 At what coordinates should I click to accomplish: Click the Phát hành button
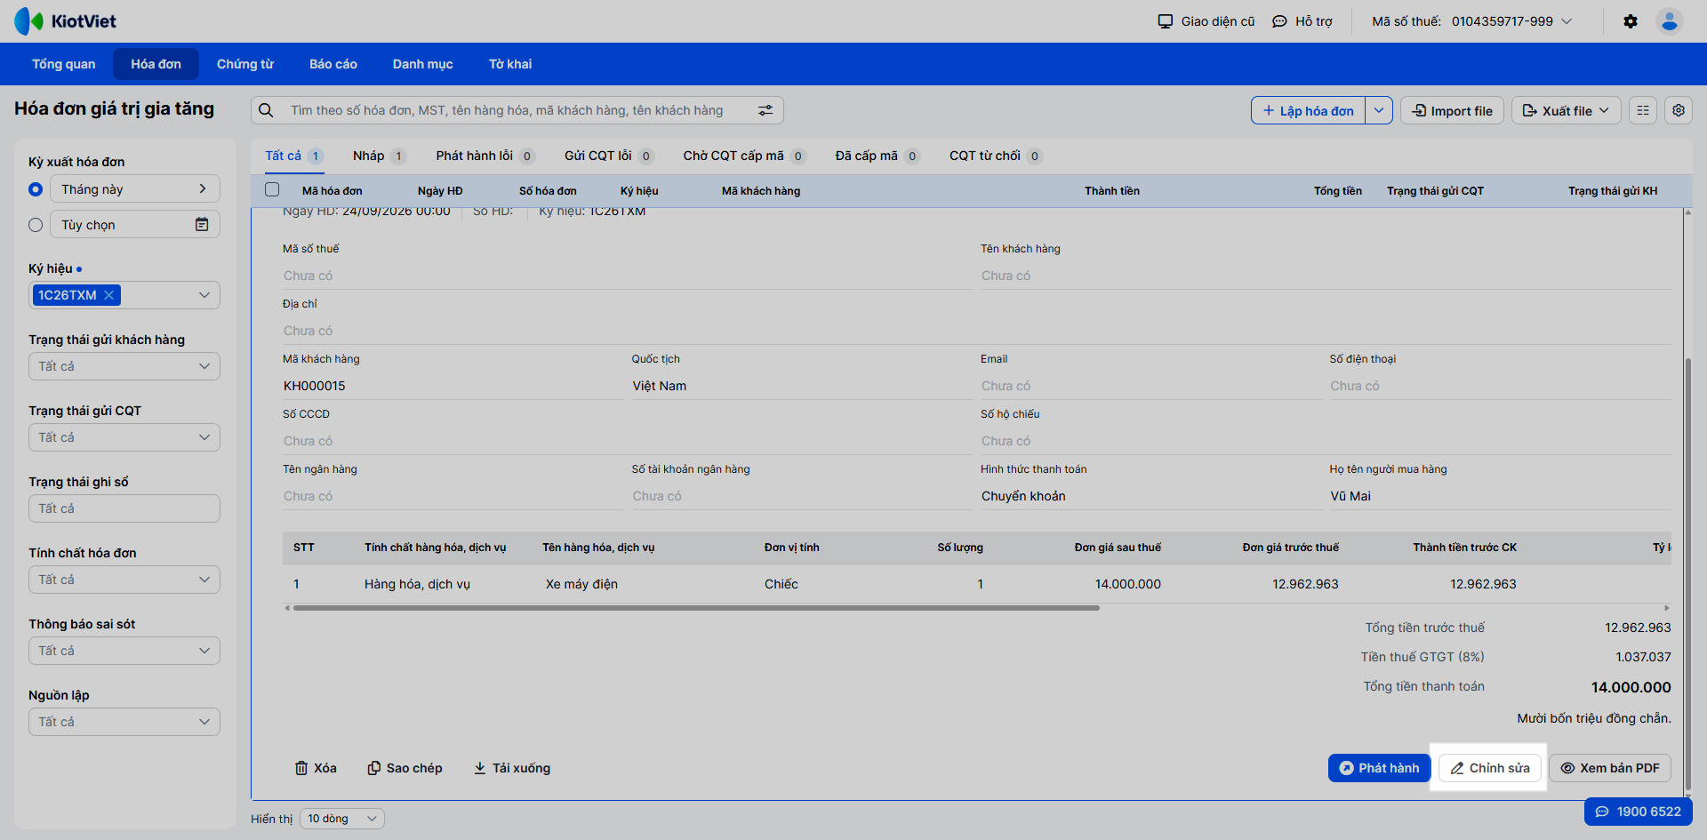point(1379,768)
